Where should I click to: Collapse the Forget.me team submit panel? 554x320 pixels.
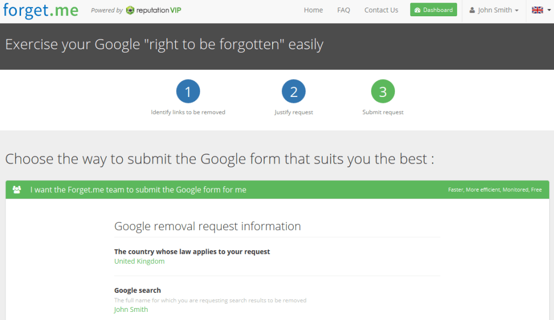(138, 190)
